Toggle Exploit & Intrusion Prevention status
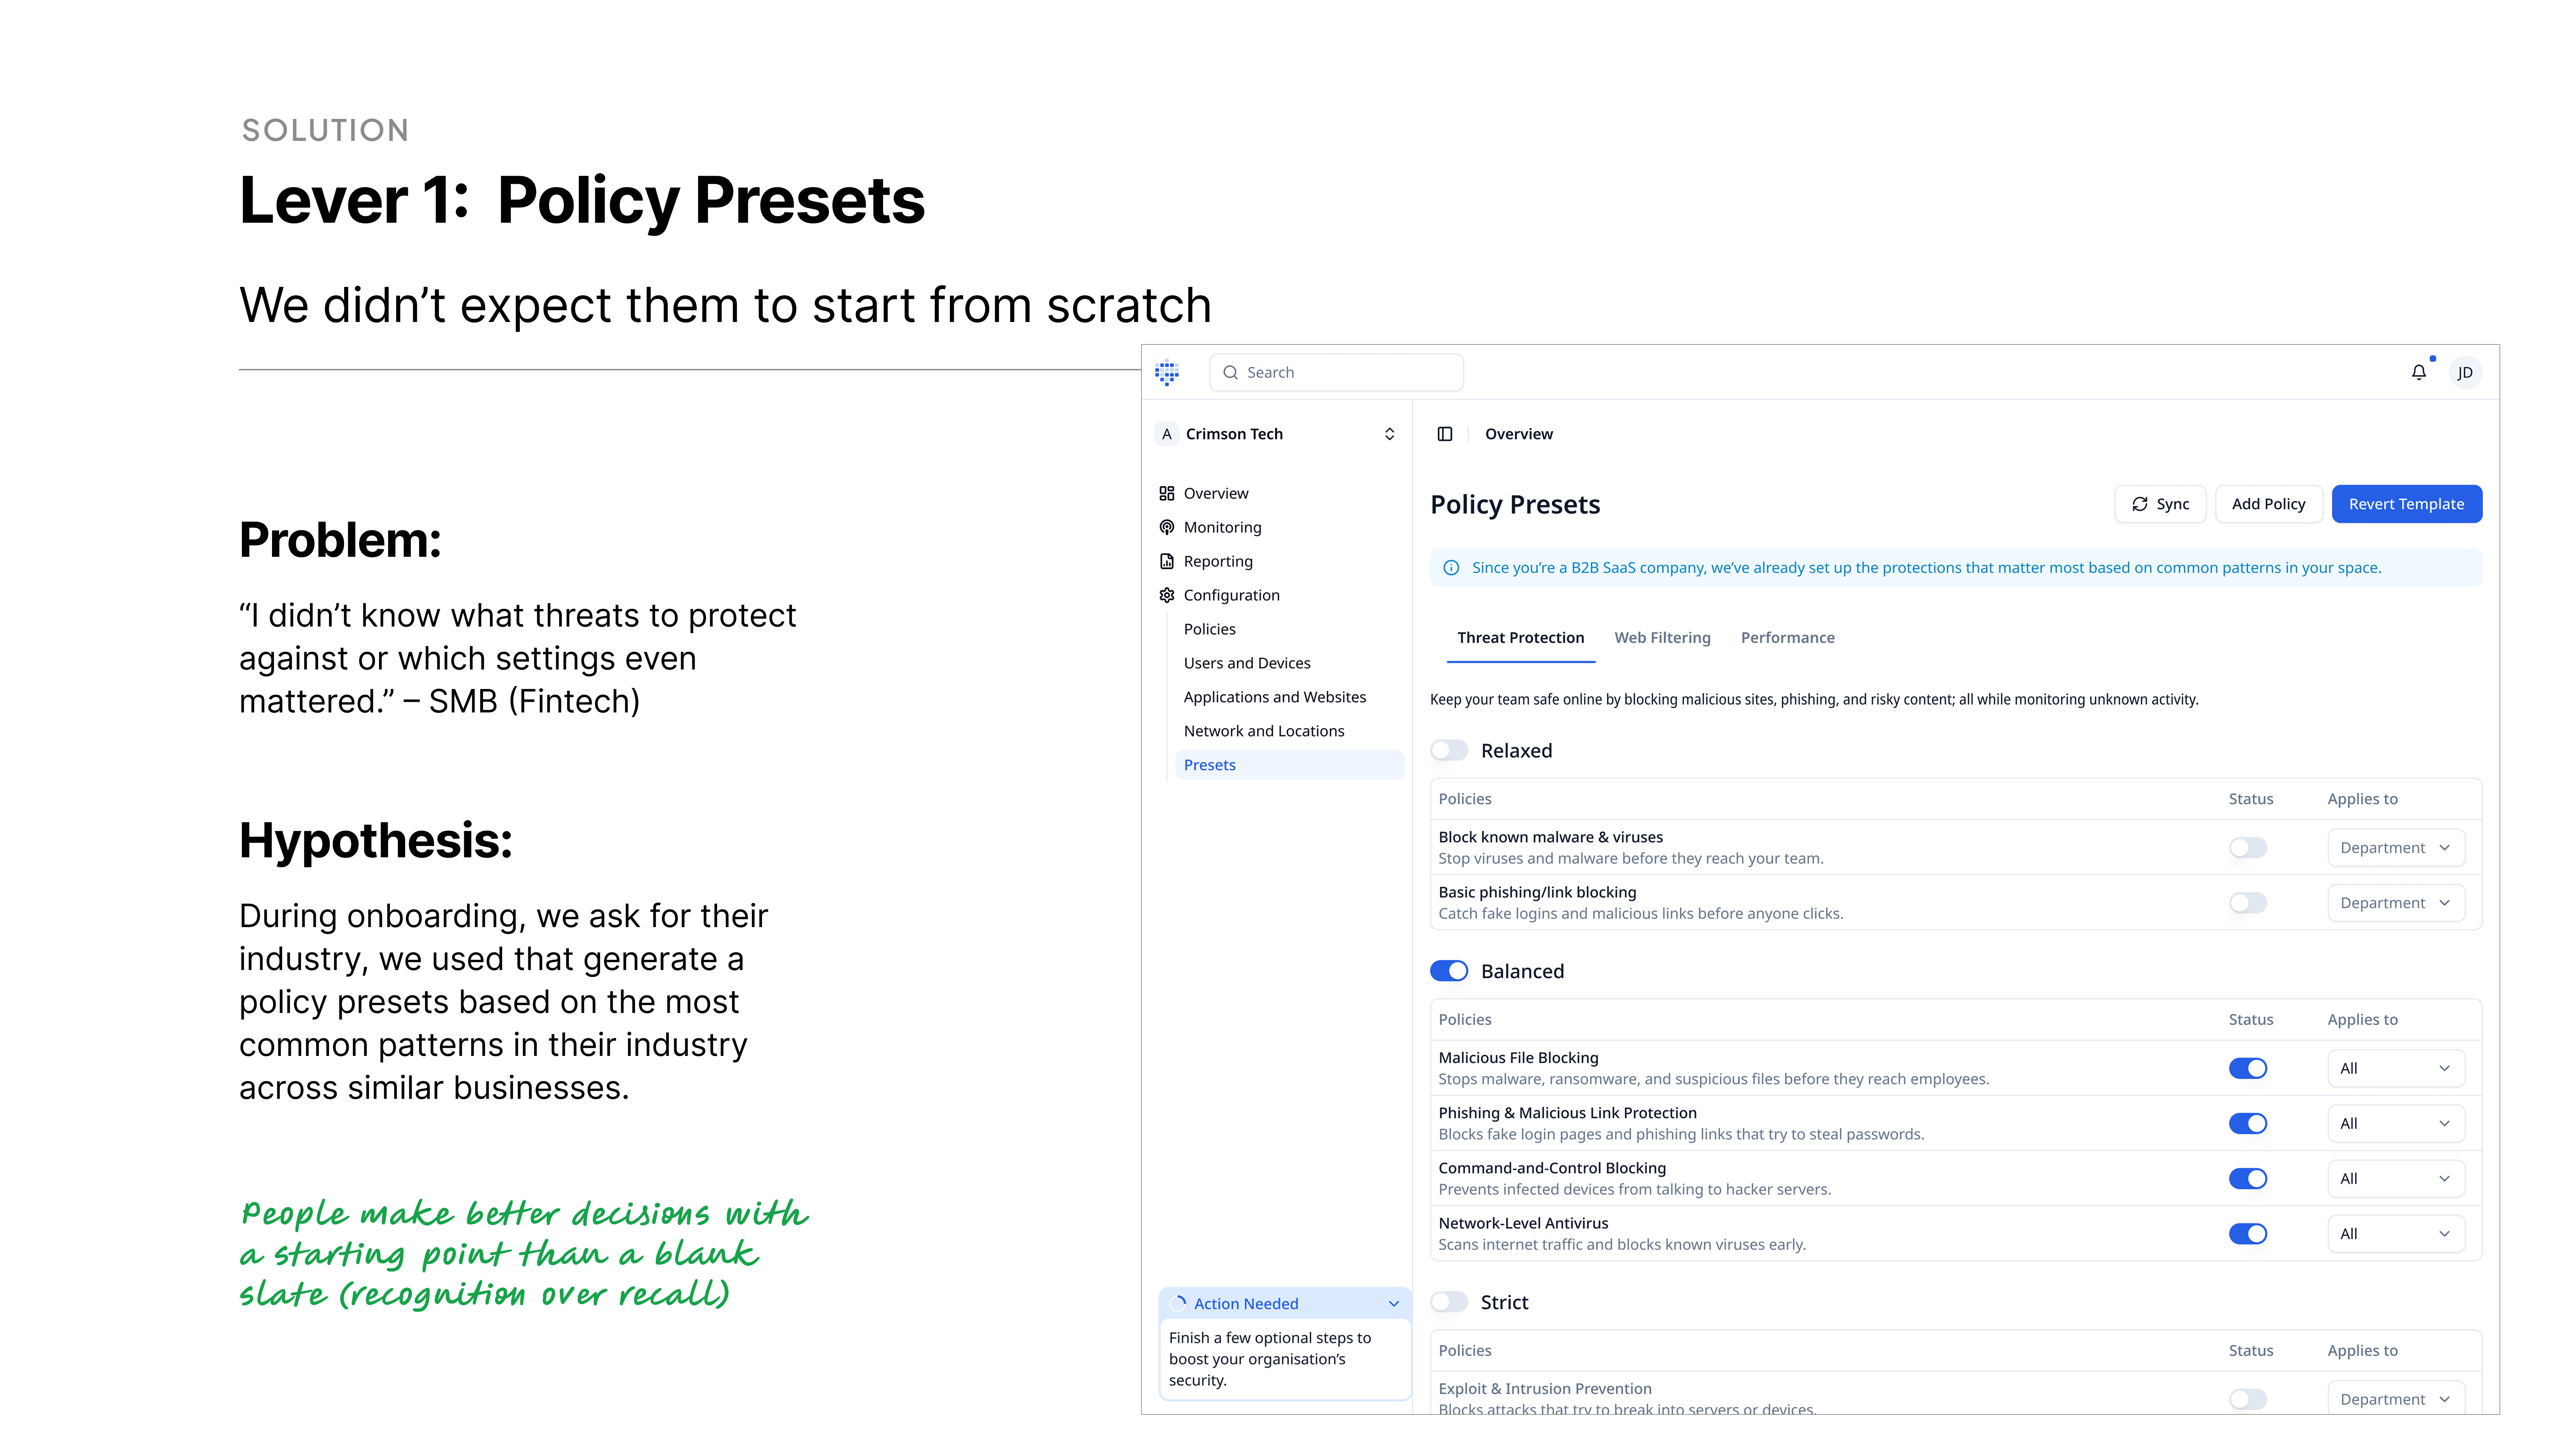The image size is (2576, 1449). 2248,1399
